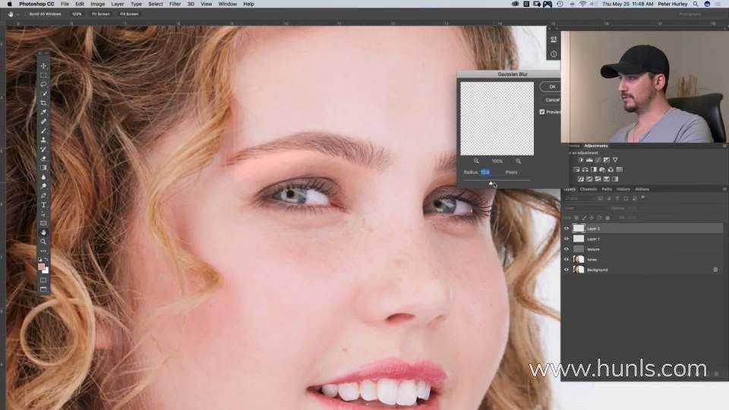This screenshot has height=410, width=729.
Task: Add Channel Mixer adjustment
Action: (x=611, y=169)
